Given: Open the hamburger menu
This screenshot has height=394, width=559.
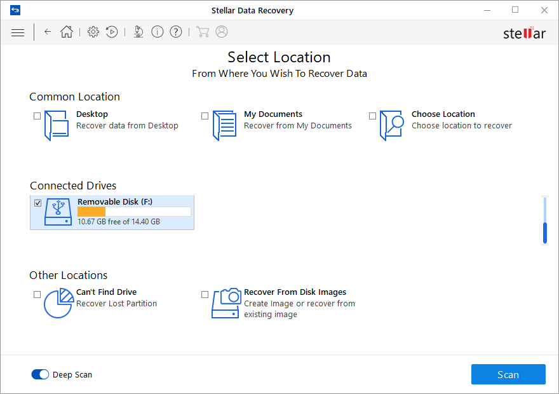Looking at the screenshot, I should (18, 32).
